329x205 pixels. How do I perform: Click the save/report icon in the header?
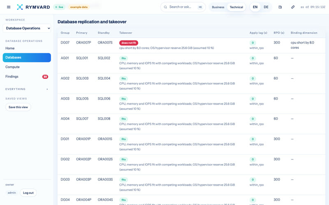click(280, 7)
